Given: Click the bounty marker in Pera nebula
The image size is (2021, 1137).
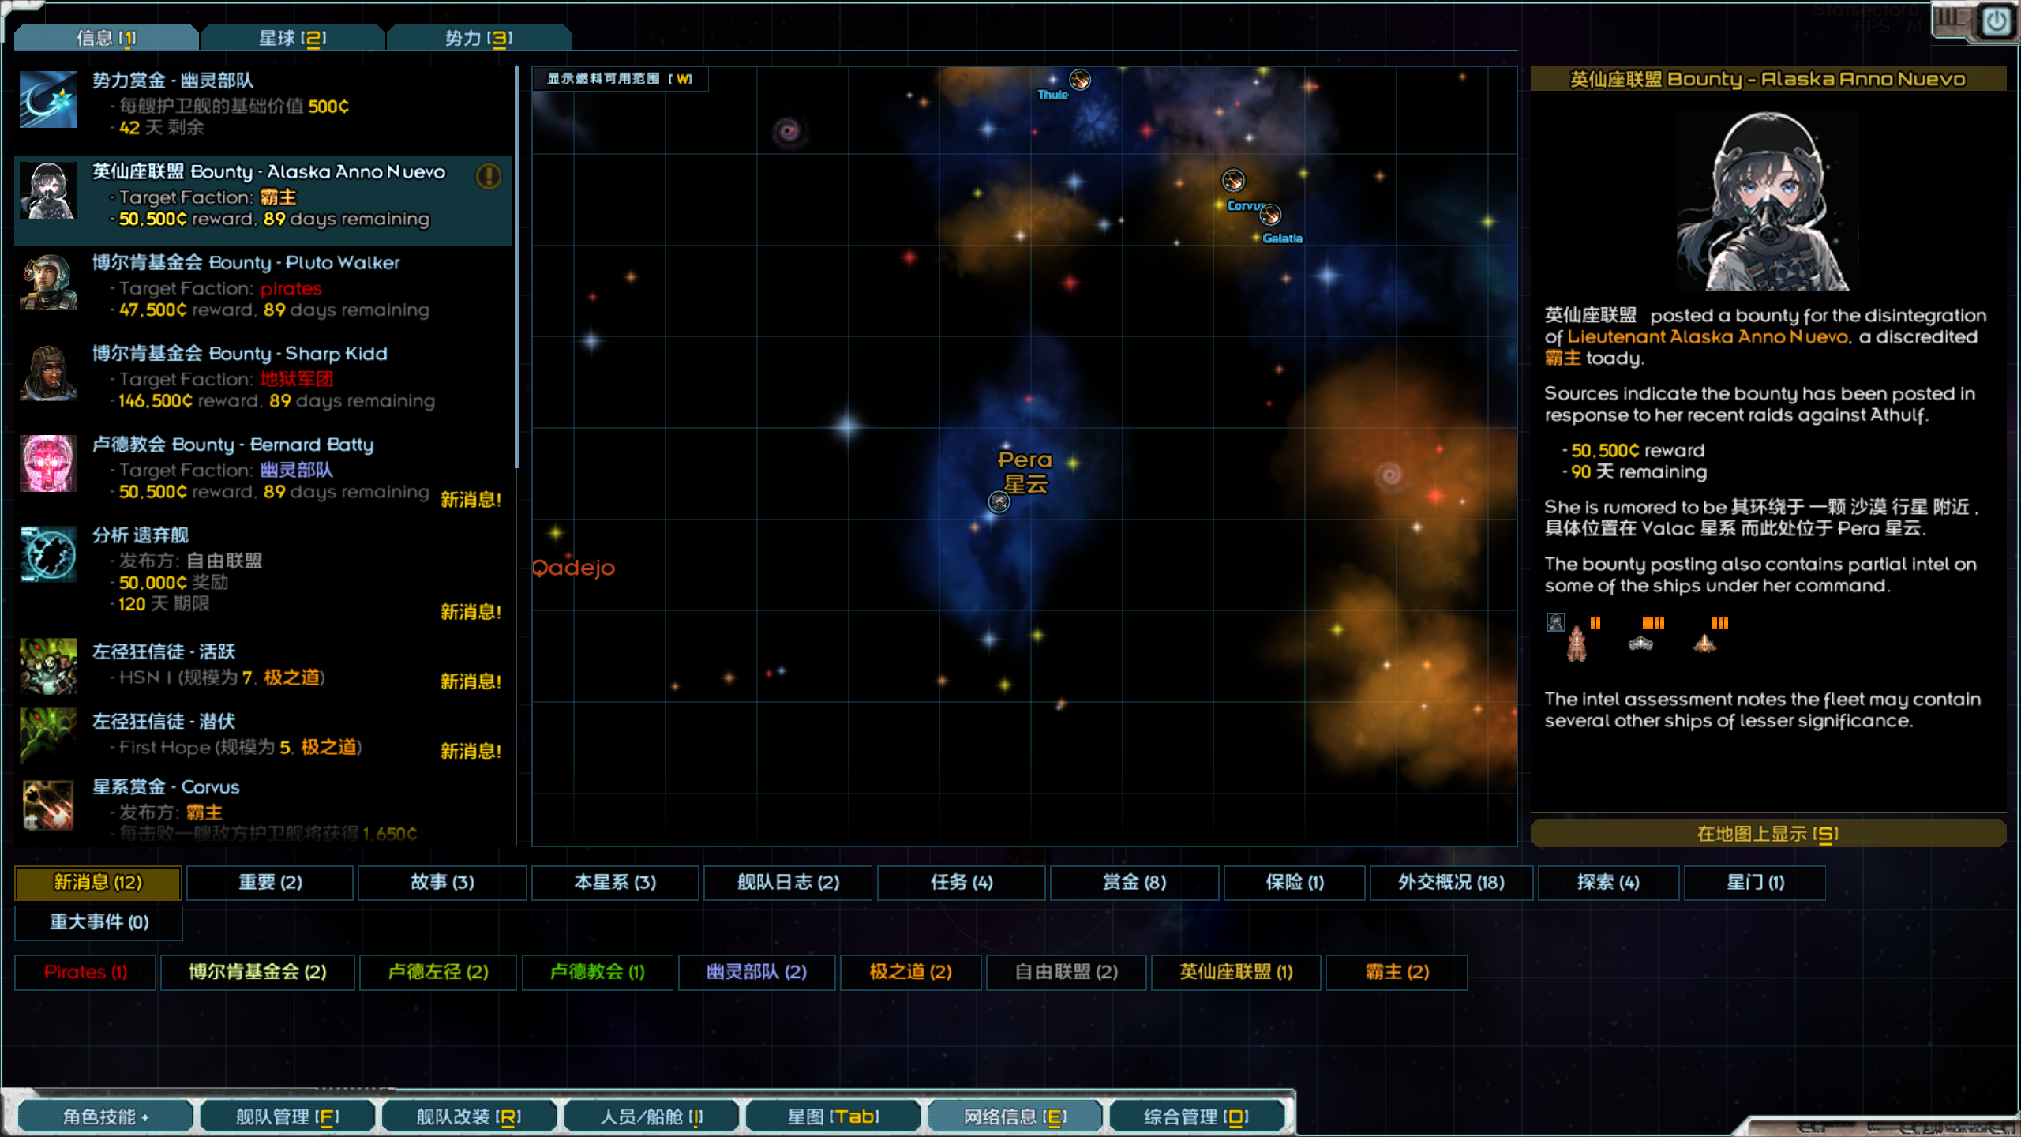Looking at the screenshot, I should [x=999, y=501].
